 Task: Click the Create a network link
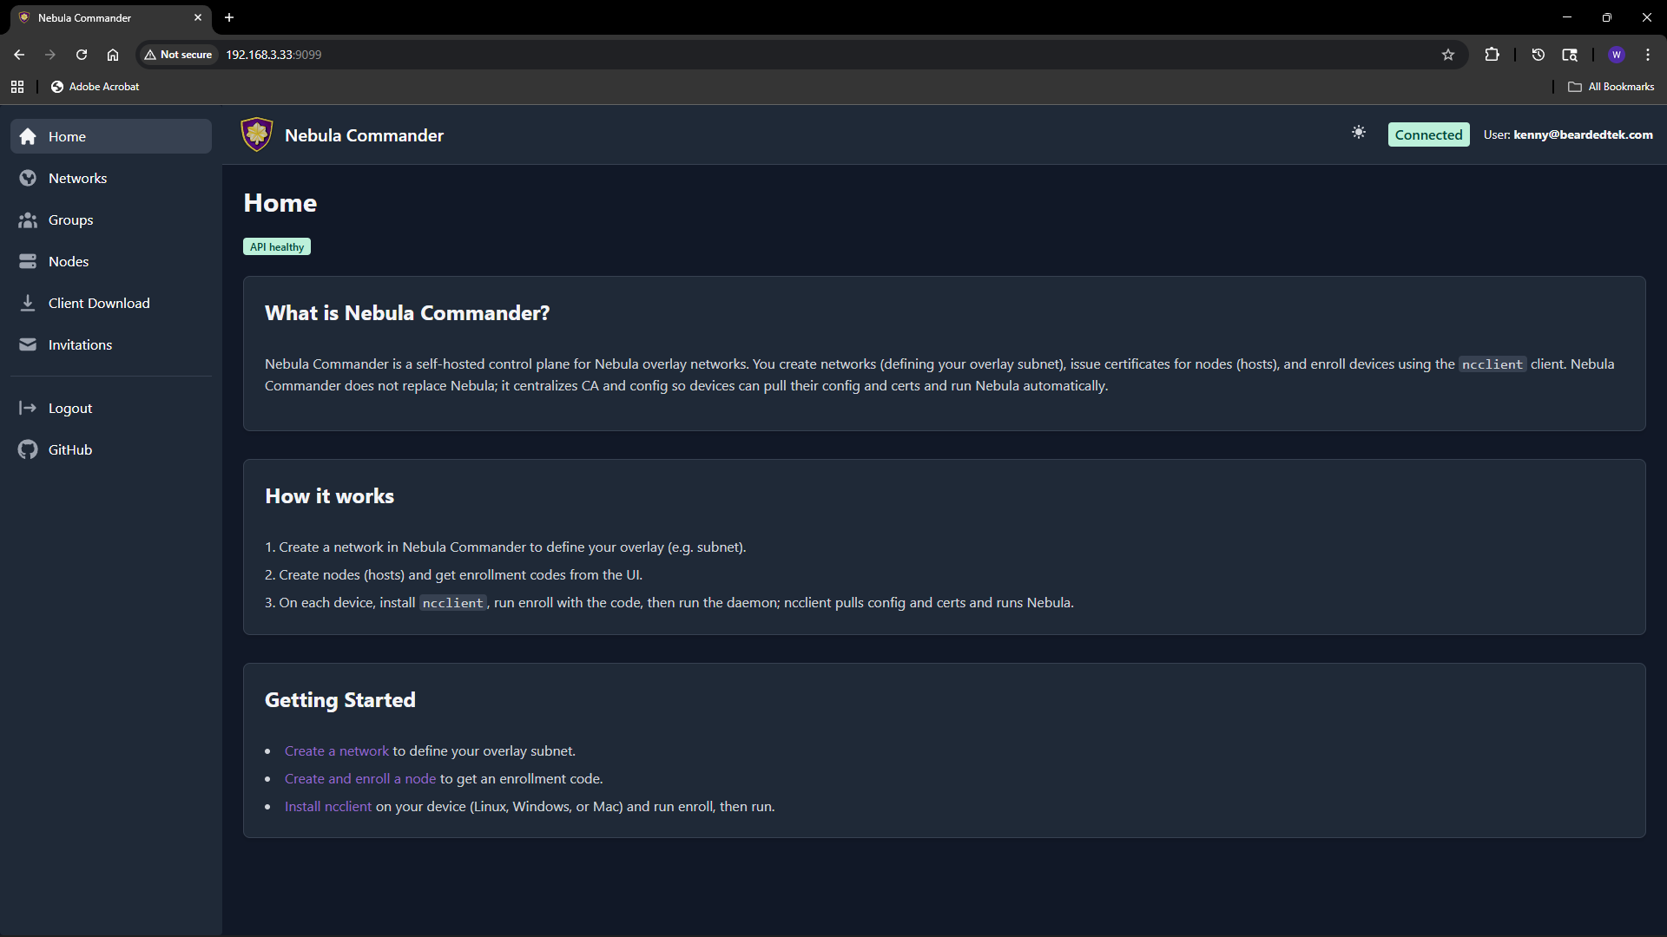click(336, 750)
